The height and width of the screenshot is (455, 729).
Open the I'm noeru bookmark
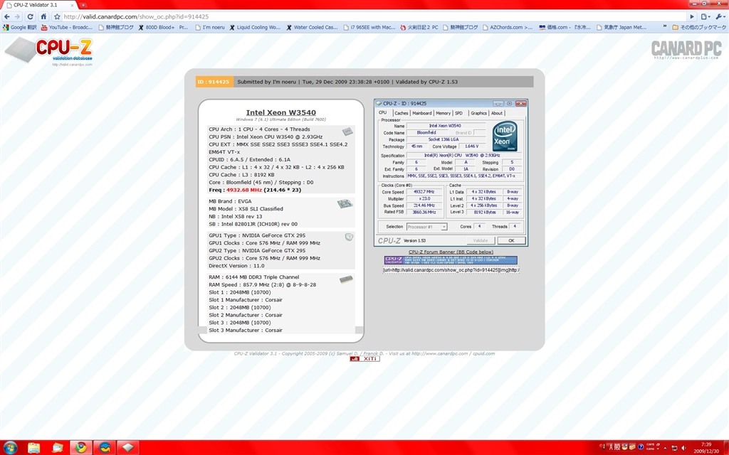[x=210, y=28]
